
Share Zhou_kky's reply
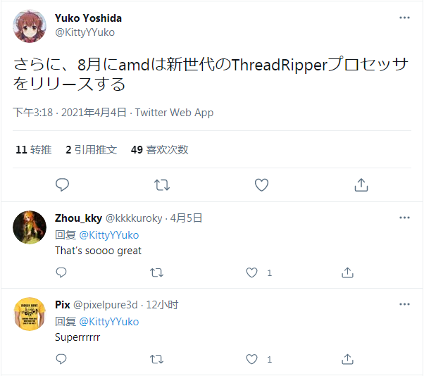(347, 272)
